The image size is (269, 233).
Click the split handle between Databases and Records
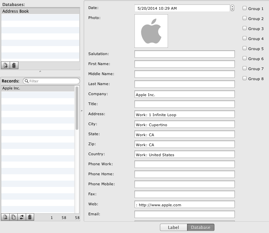click(x=40, y=71)
